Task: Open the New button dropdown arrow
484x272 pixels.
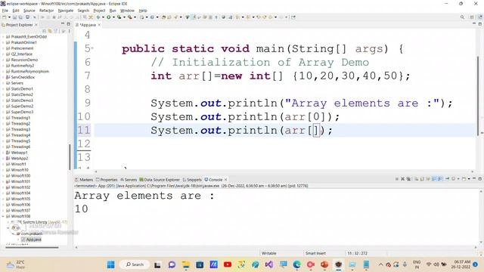Action: (9, 17)
